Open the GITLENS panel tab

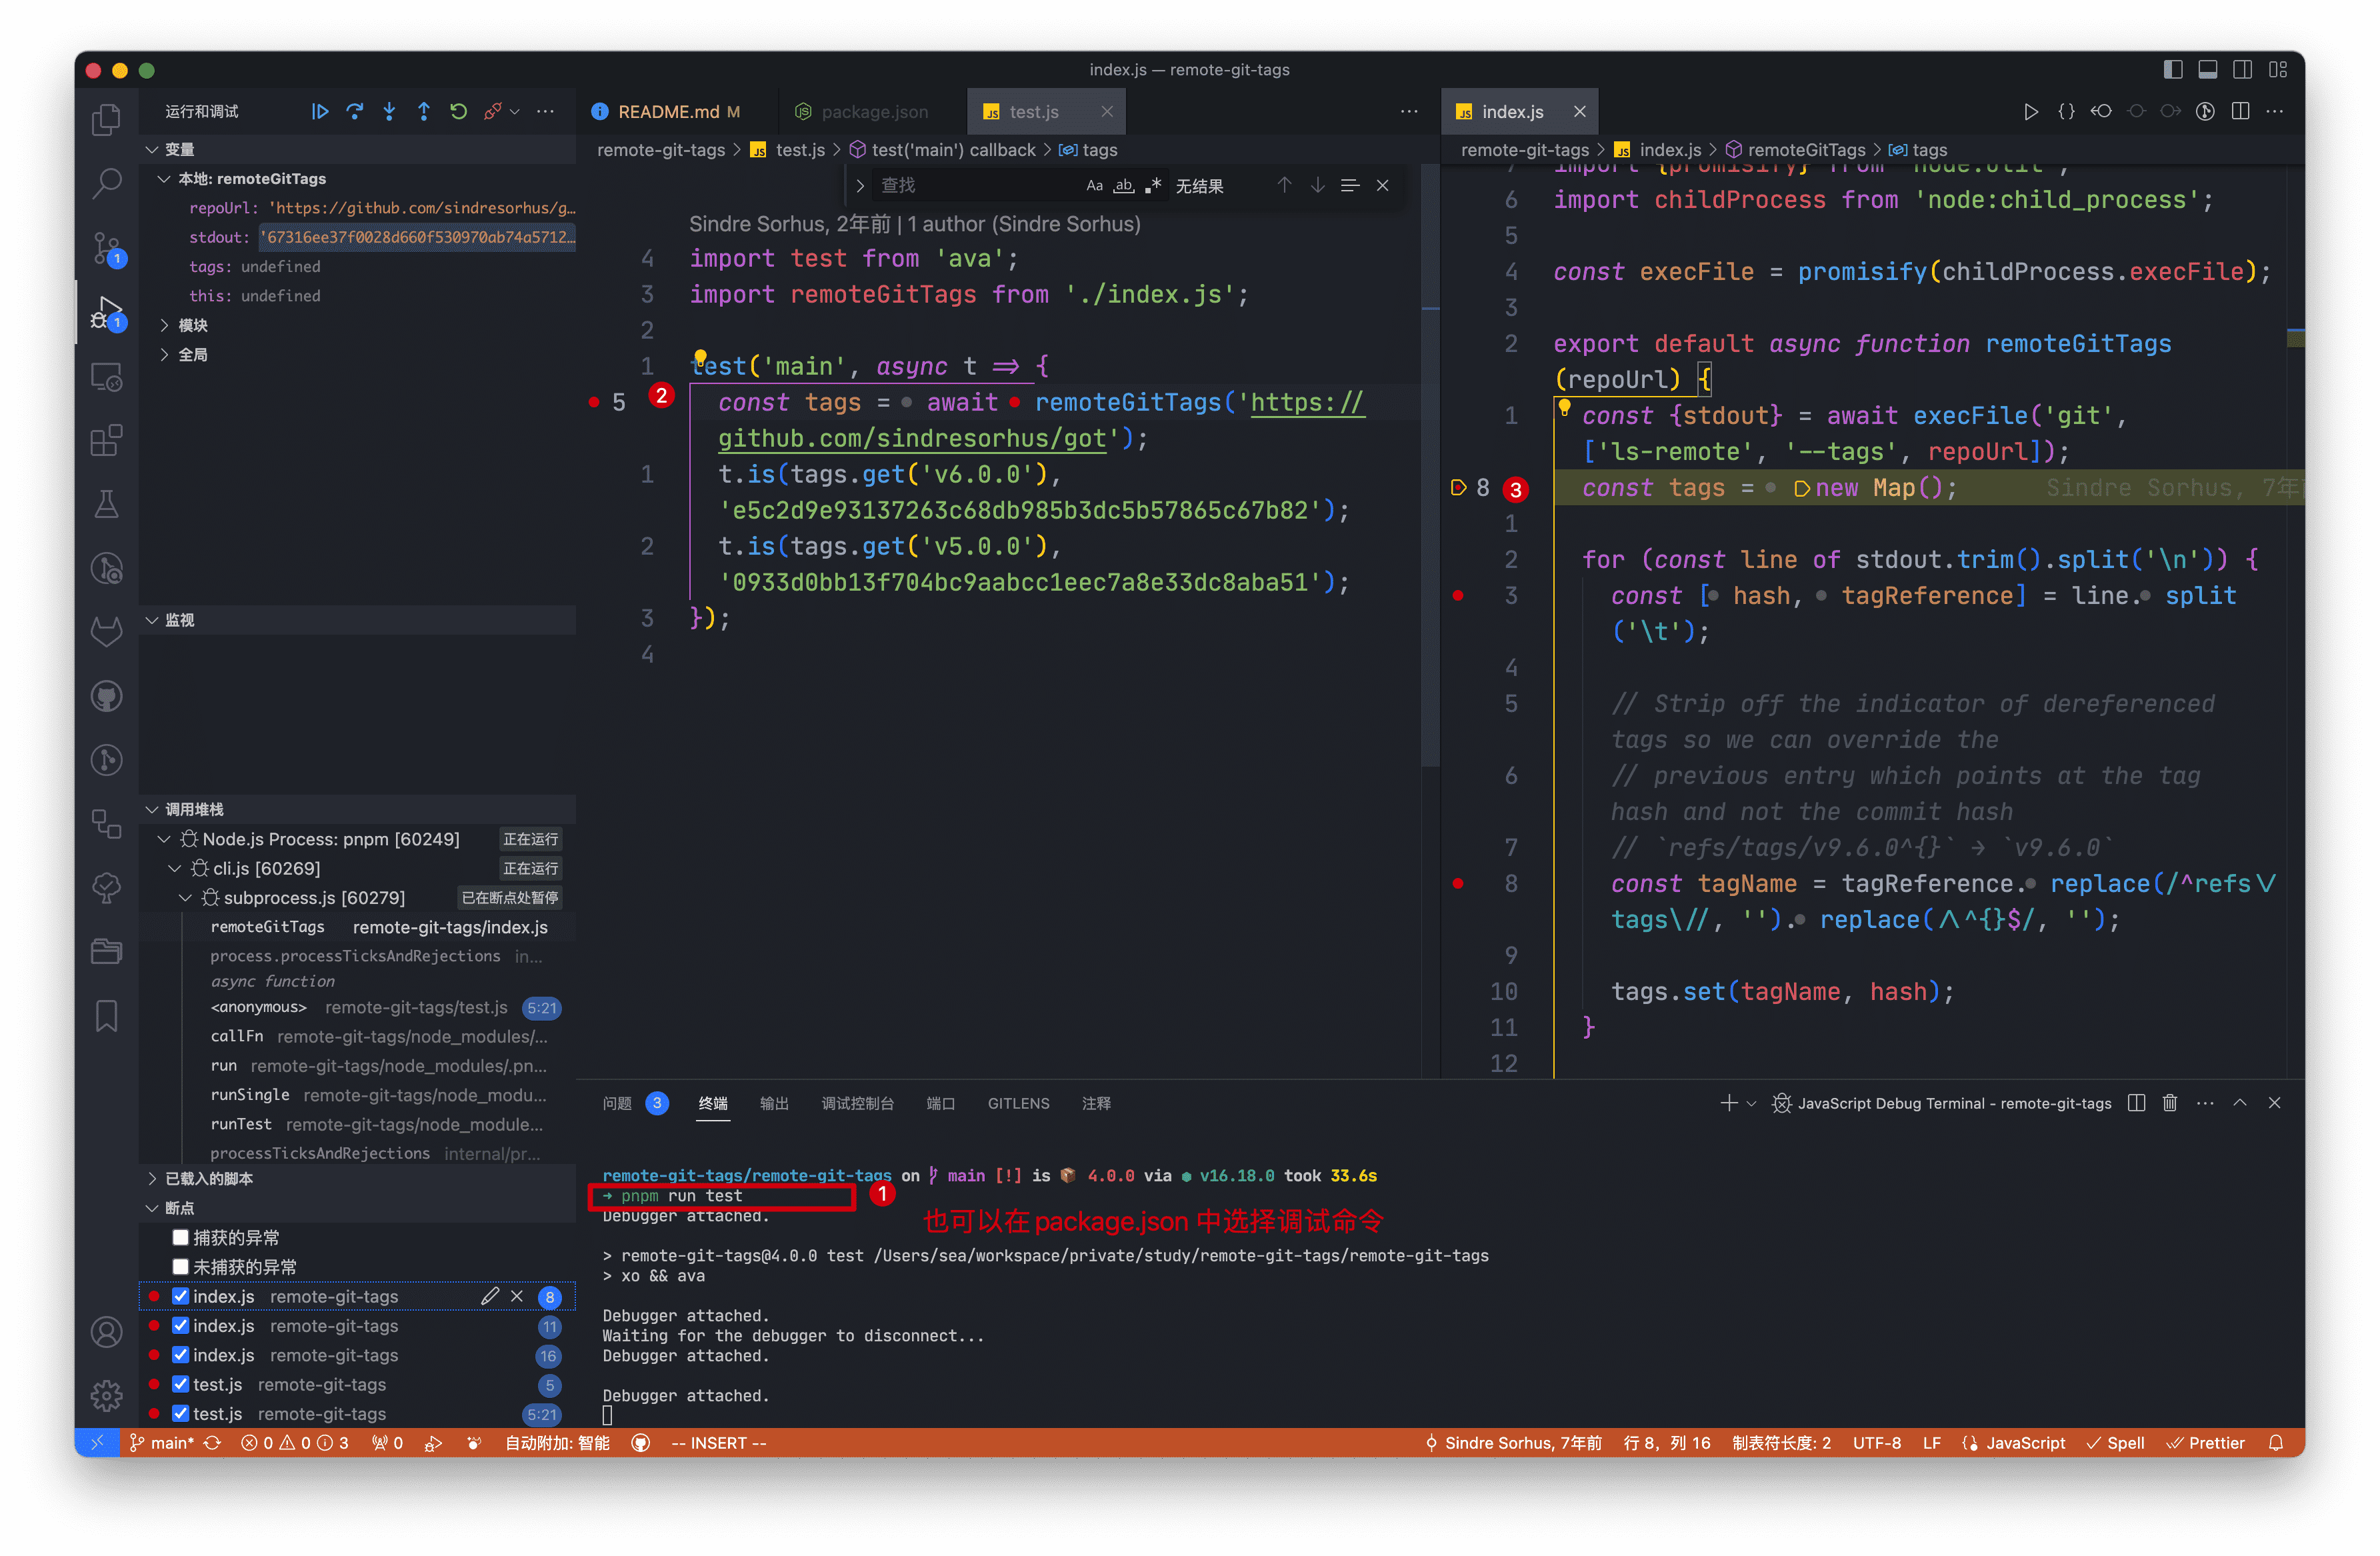1018,1103
